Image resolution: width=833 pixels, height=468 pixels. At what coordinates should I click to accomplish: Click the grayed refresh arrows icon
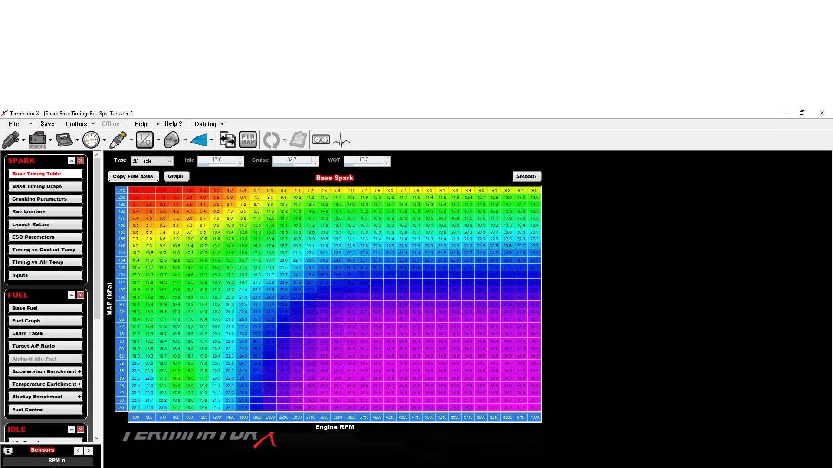[x=272, y=140]
